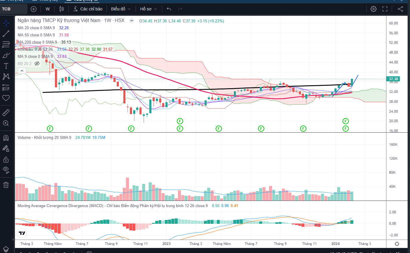Click the TCB symbol search field
Viewport: 410px width, 253px height.
click(x=13, y=9)
